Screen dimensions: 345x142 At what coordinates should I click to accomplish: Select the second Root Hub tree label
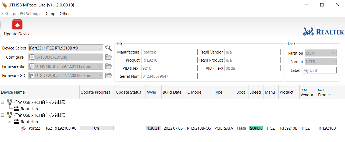(29, 122)
